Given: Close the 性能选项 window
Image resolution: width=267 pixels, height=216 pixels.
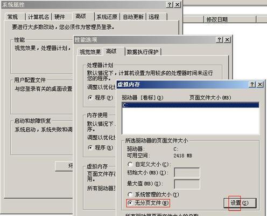Looking at the screenshot, I should [227, 39].
